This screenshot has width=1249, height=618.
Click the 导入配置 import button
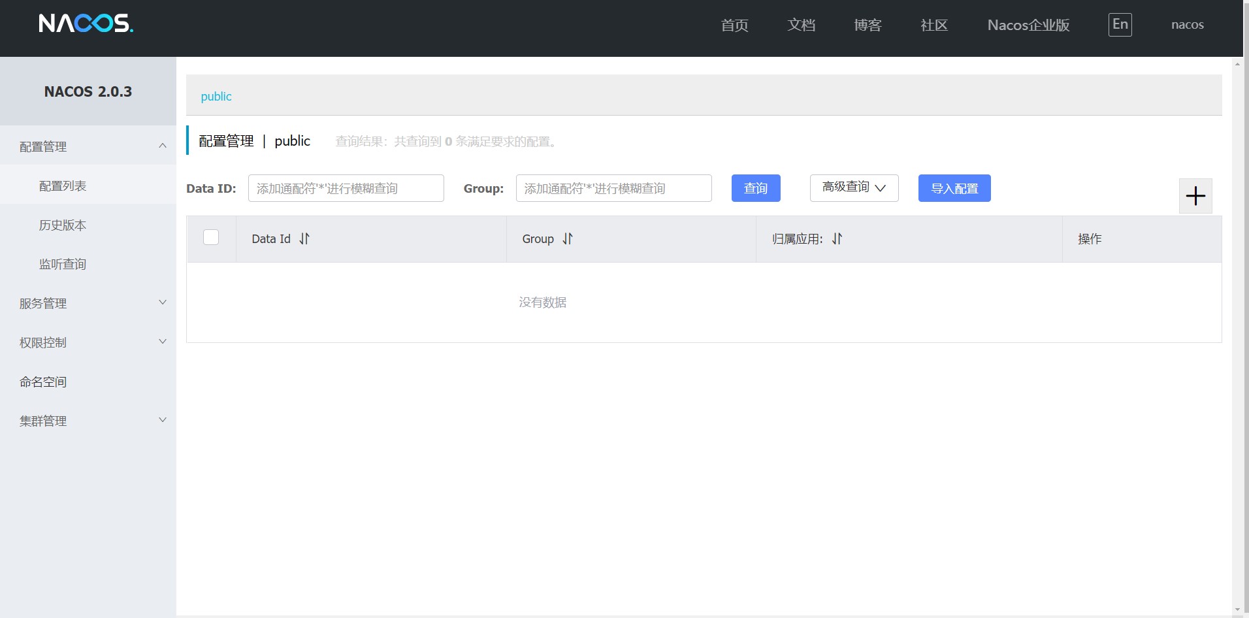pos(953,188)
